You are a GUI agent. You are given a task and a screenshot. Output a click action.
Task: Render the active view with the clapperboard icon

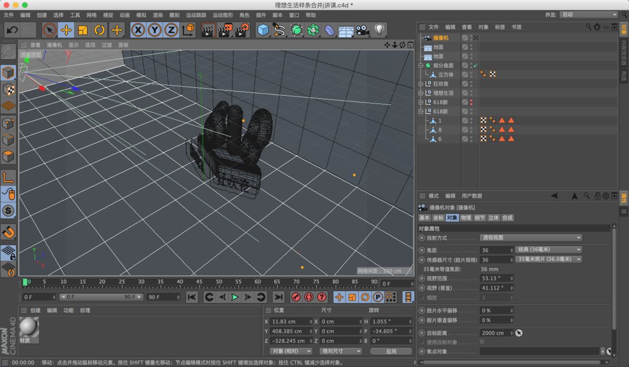point(208,30)
